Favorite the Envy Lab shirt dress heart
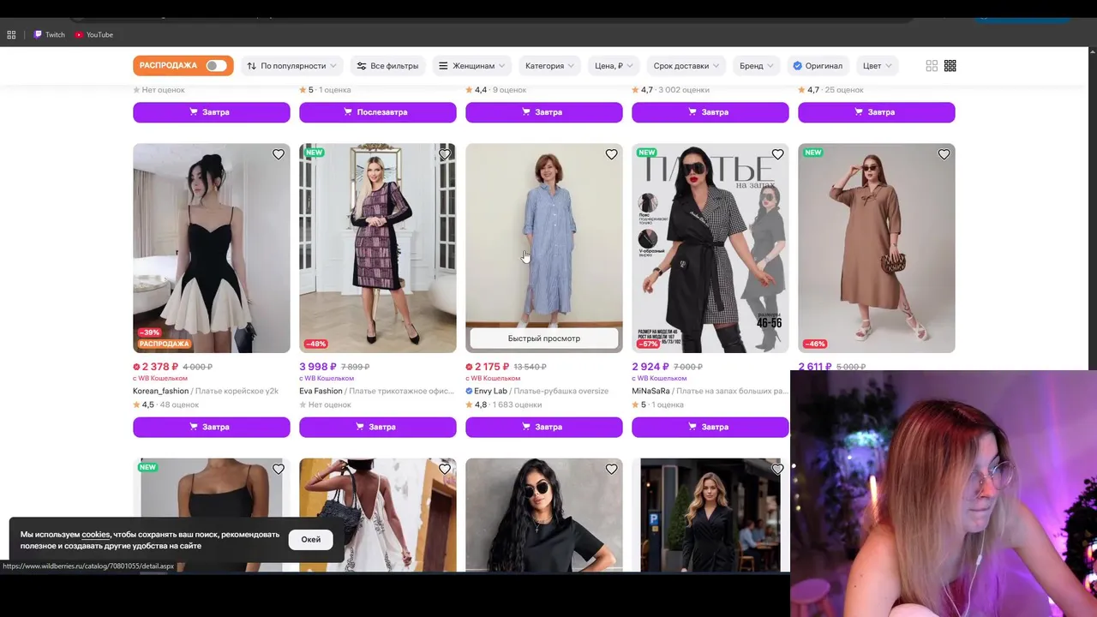This screenshot has width=1097, height=617. (x=611, y=155)
